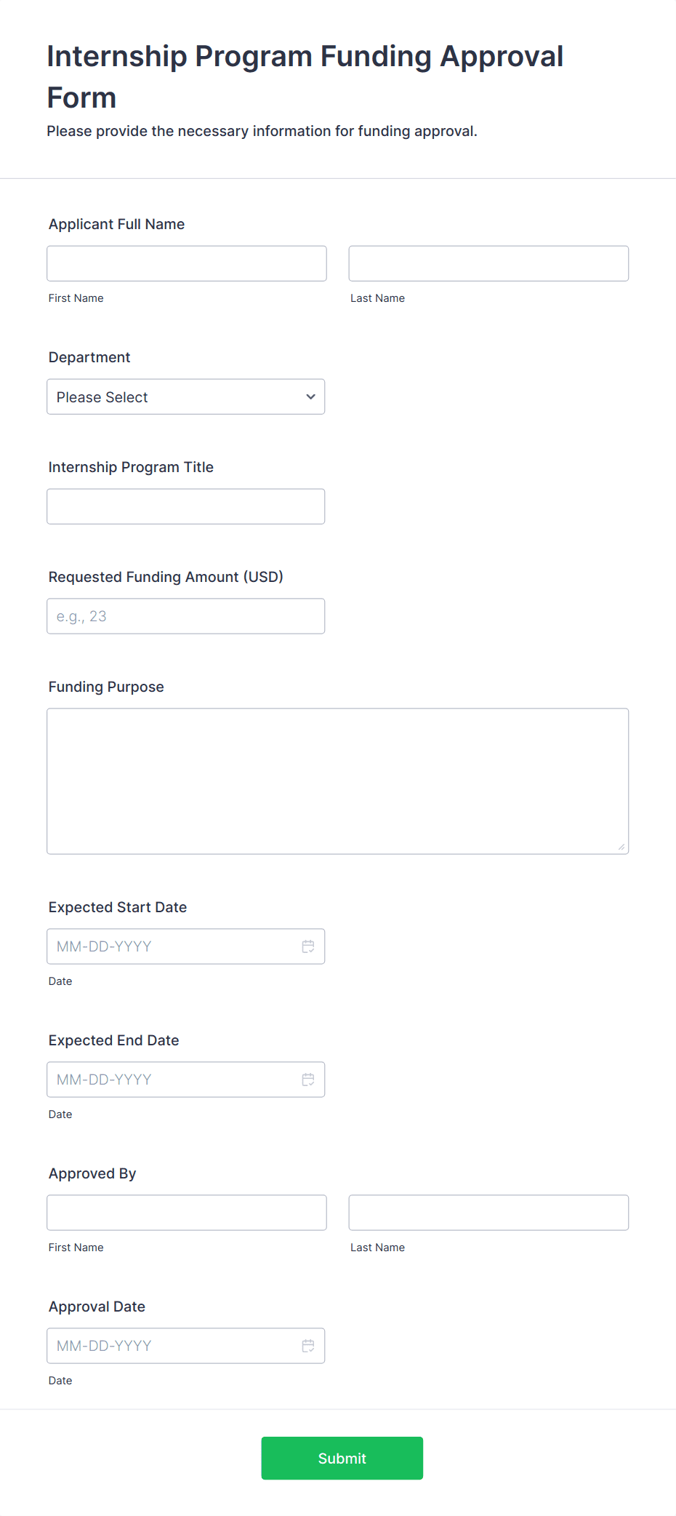Click the Internship Program Title field

point(185,506)
